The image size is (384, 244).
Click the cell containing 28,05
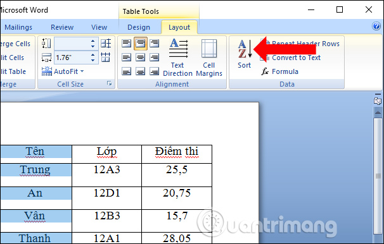pyautogui.click(x=177, y=238)
